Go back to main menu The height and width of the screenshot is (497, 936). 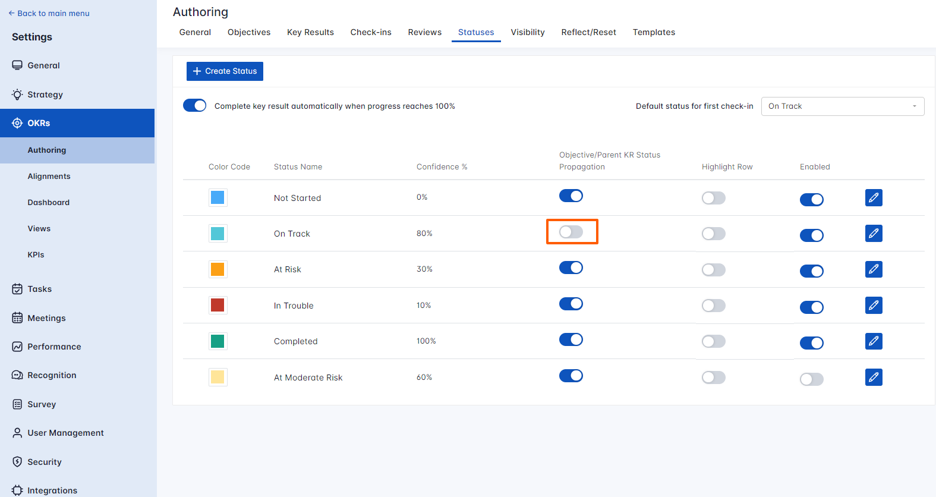coord(49,13)
